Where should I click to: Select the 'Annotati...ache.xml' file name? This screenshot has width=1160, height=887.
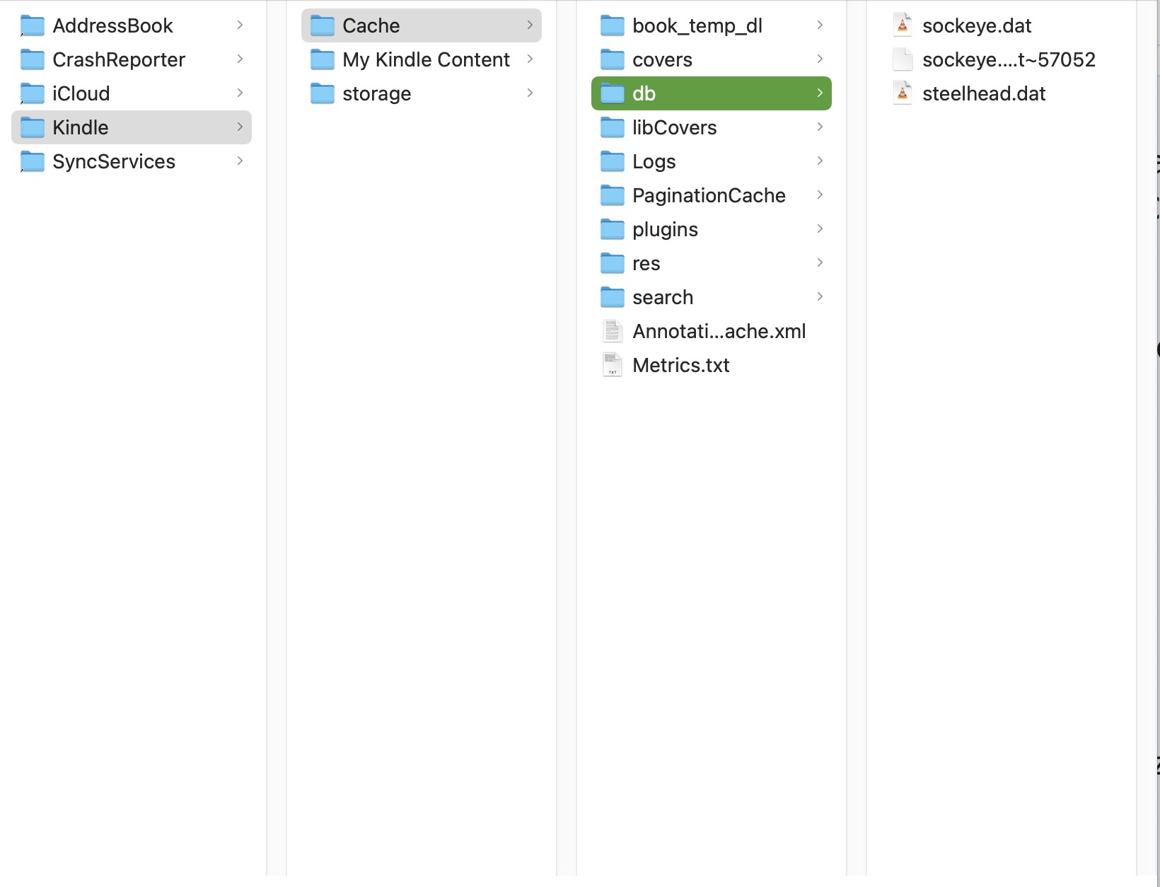coord(719,332)
